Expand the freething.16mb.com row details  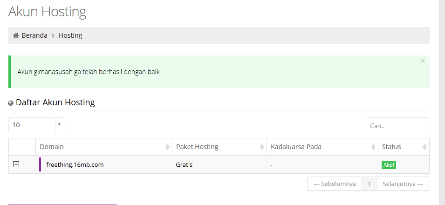(x=16, y=164)
